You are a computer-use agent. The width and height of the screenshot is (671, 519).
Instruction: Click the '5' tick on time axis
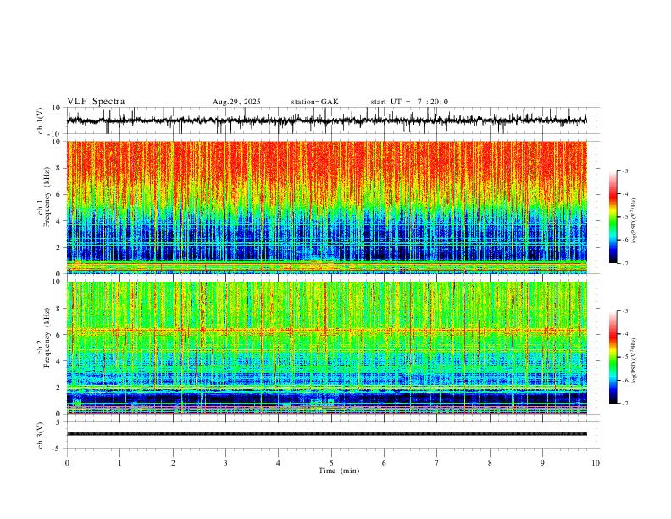tap(331, 463)
